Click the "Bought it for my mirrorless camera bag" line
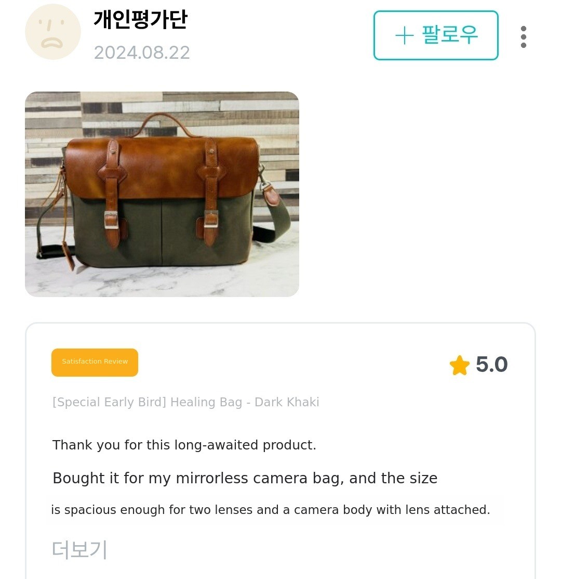Screen dimensions: 561x579 point(245,478)
